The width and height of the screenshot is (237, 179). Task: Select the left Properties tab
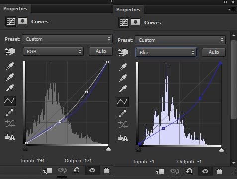click(x=15, y=9)
